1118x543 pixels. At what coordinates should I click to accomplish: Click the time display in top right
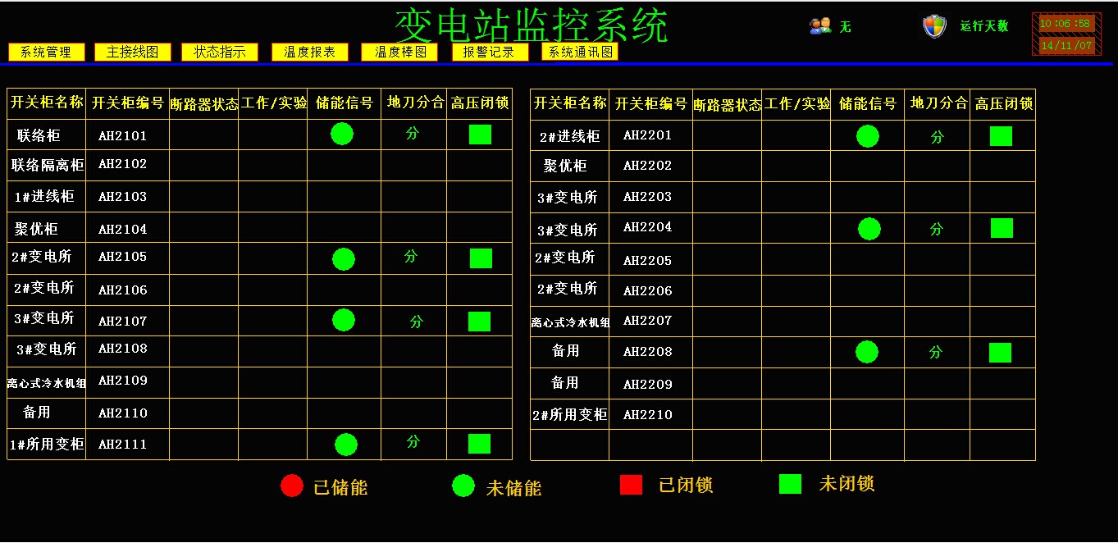pos(1066,24)
